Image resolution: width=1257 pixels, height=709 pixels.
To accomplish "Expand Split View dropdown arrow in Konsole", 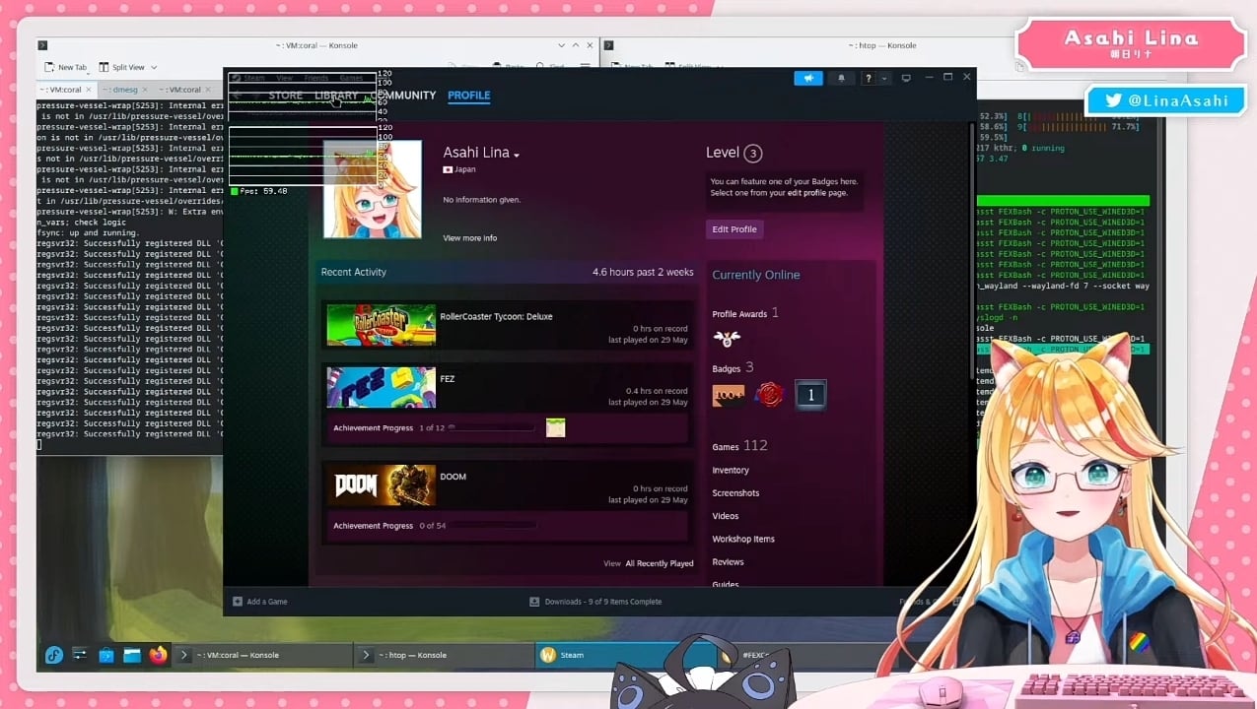I will click(x=154, y=68).
